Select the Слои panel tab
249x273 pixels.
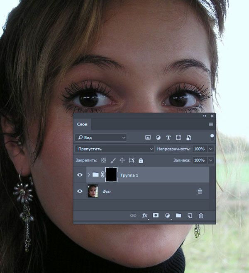coord(82,124)
